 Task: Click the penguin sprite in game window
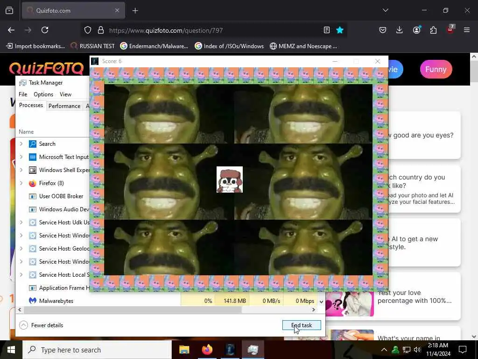(x=230, y=179)
